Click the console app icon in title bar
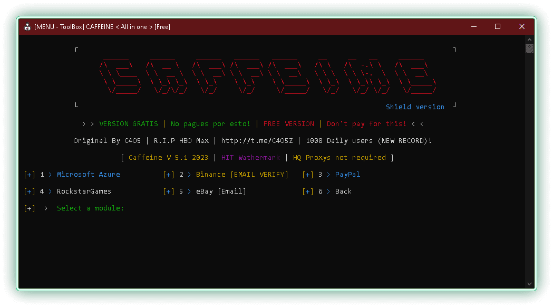 pyautogui.click(x=27, y=27)
